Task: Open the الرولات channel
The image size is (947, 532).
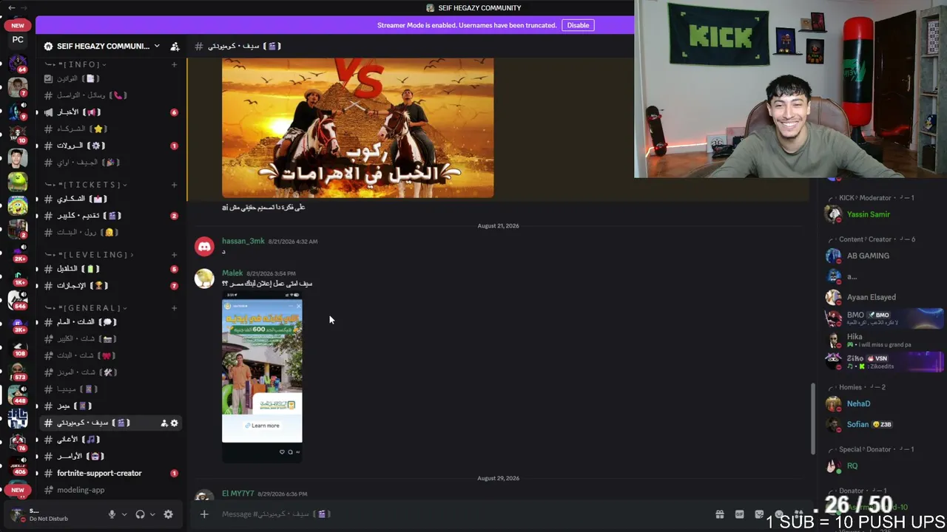Action: [111, 146]
